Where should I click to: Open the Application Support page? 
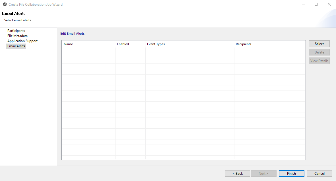pos(22,41)
